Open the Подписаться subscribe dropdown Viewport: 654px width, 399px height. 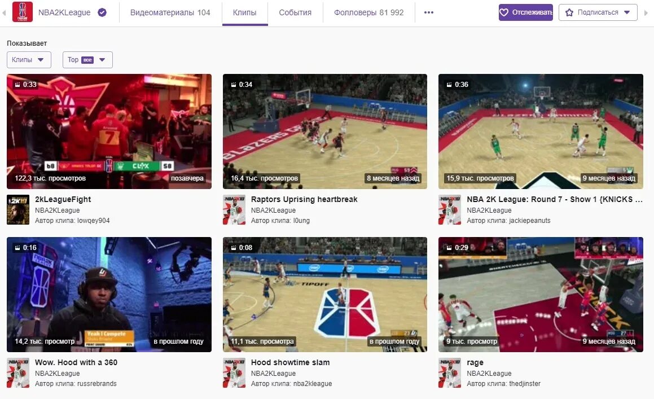[x=598, y=12]
